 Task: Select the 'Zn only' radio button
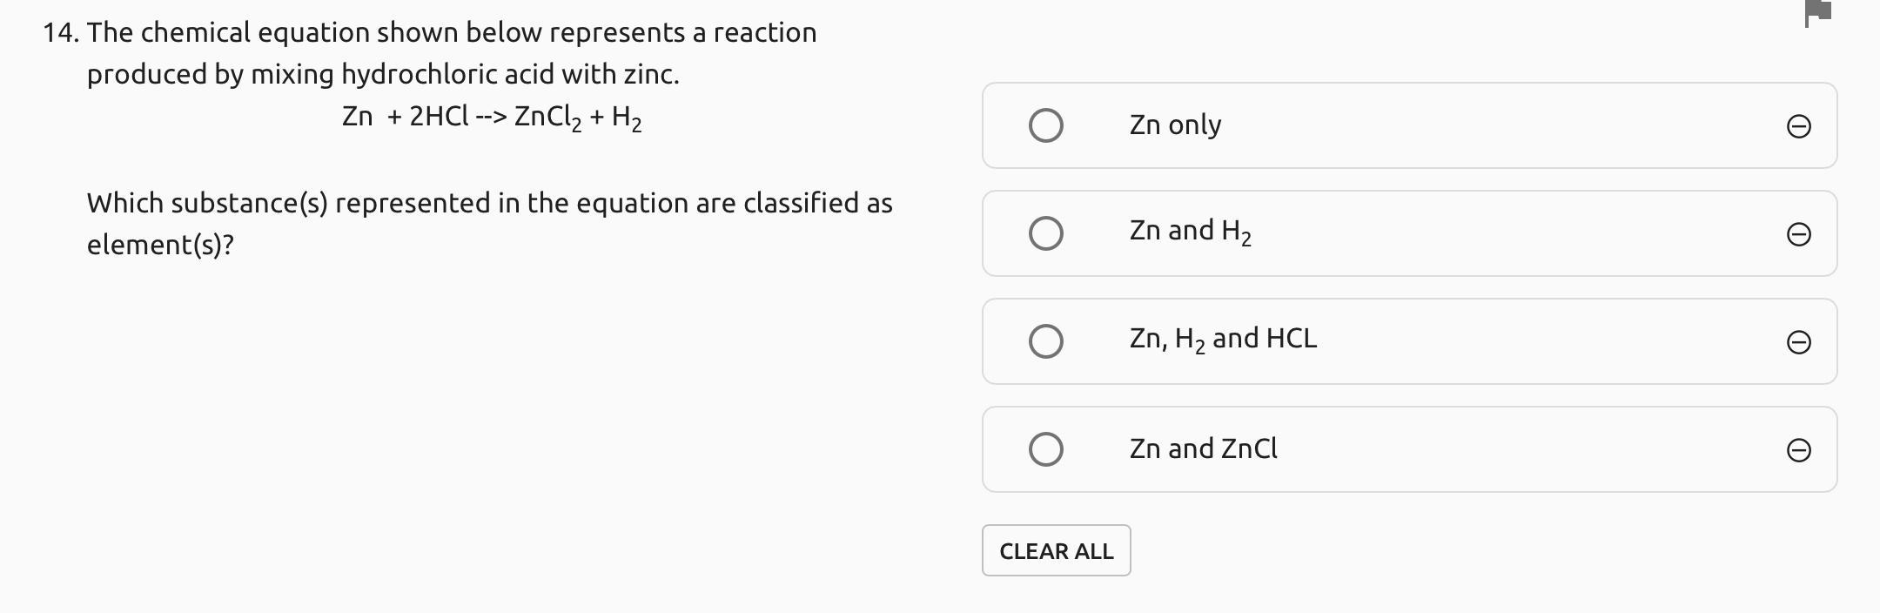[x=1045, y=125]
